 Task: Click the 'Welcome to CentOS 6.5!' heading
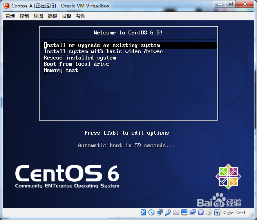pos(128,32)
